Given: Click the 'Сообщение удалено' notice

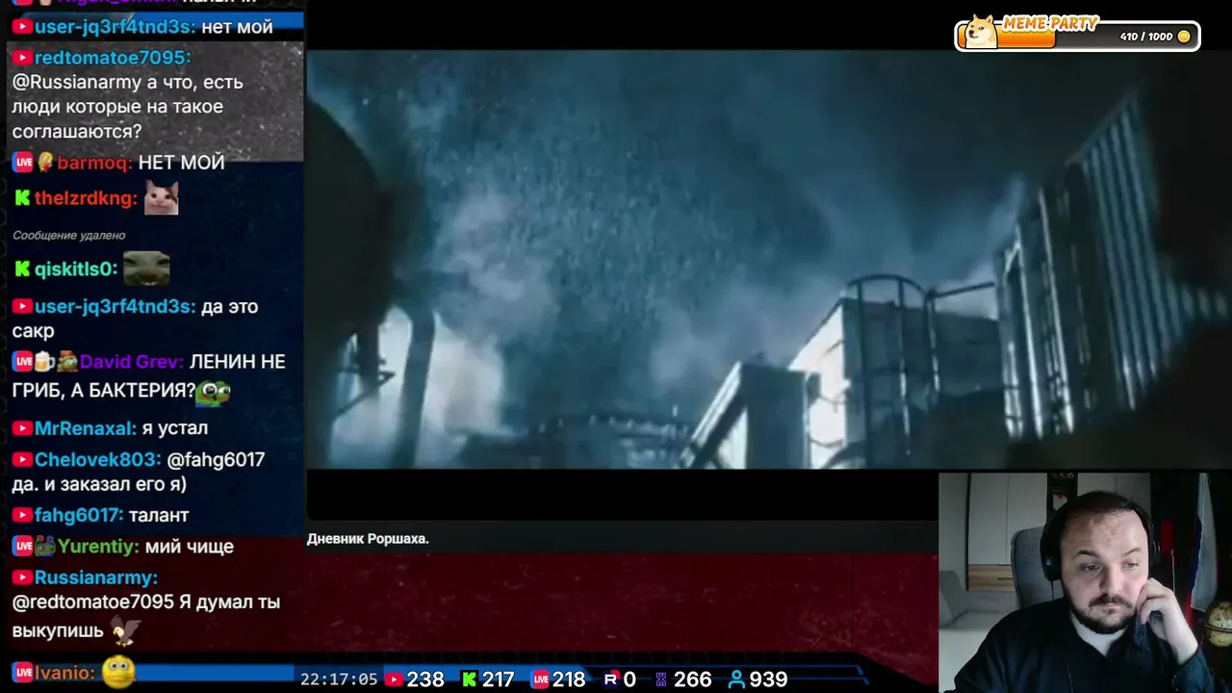Looking at the screenshot, I should pos(69,235).
